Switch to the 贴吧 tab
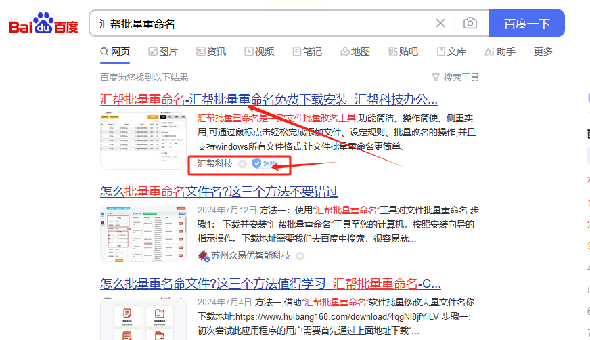 coord(403,51)
